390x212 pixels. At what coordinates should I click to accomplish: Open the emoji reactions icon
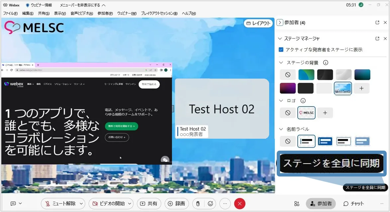tap(210, 203)
